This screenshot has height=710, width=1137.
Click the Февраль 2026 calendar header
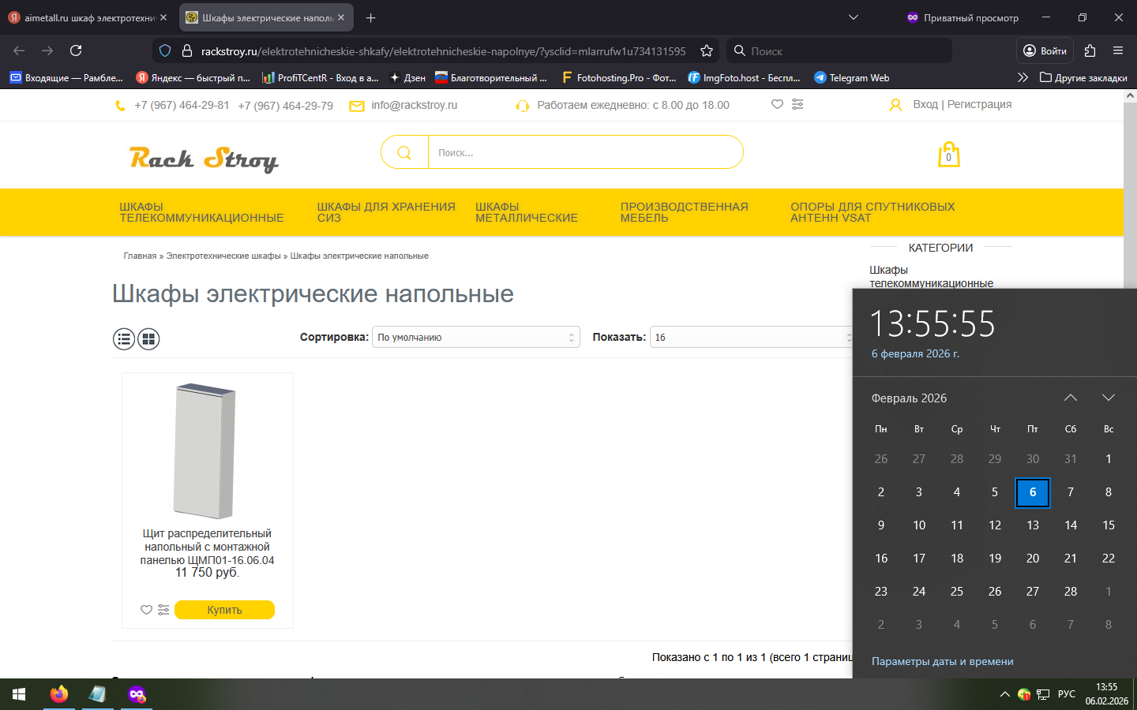point(909,398)
